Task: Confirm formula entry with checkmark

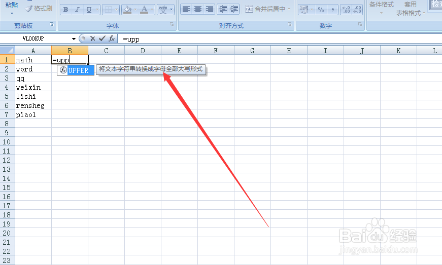Action: click(x=102, y=39)
